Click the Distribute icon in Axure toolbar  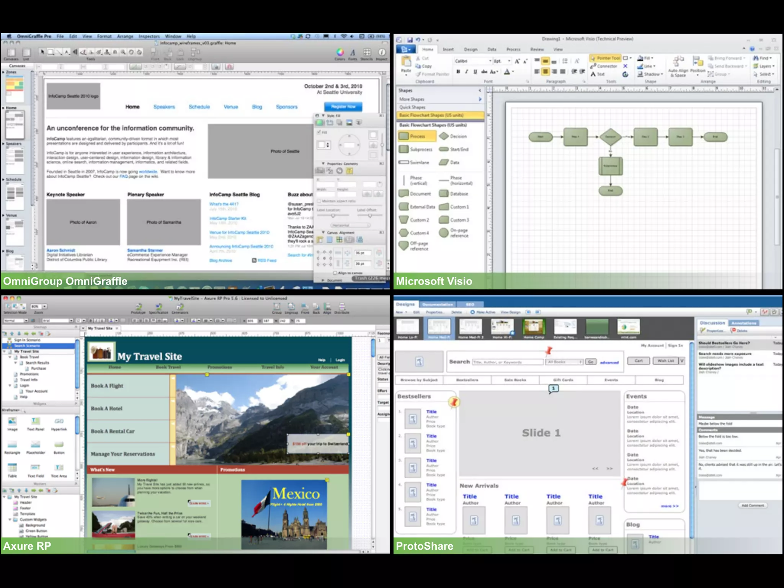point(342,309)
